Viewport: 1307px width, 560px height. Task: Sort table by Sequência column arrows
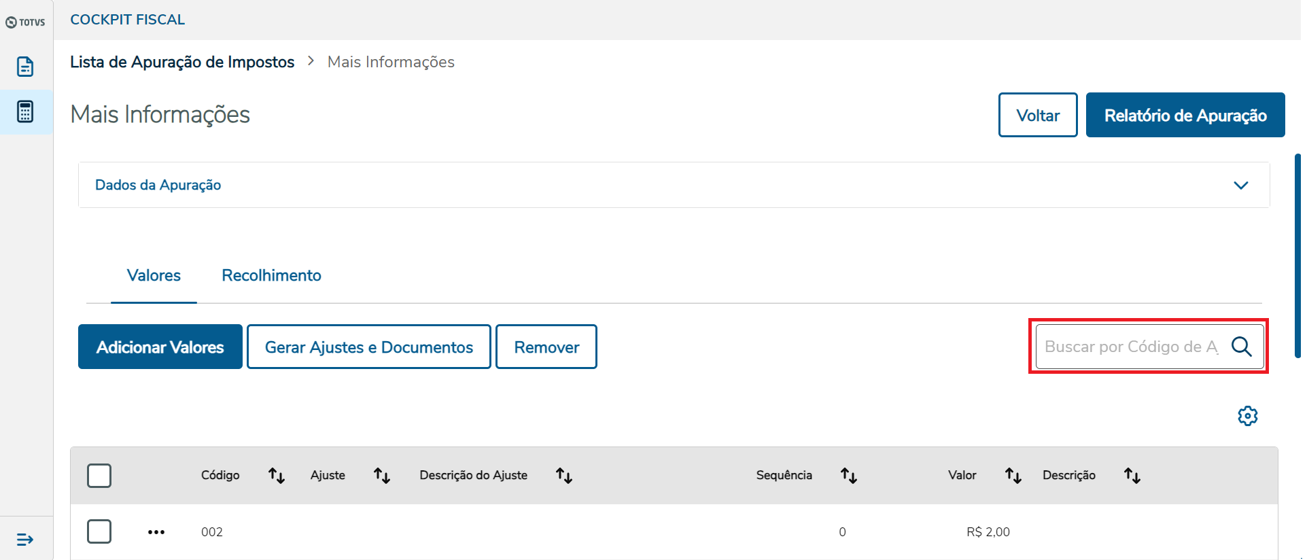849,476
